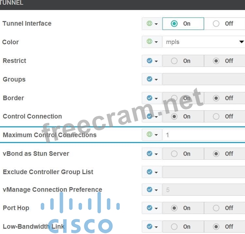Click the Groups text field
Viewport: 245px width, 234px height.
point(204,79)
